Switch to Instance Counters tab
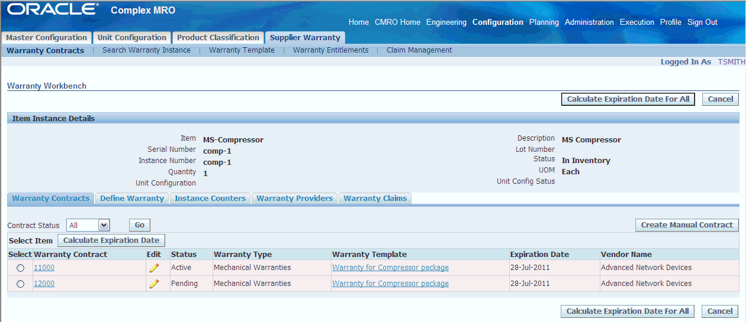Image resolution: width=746 pixels, height=322 pixels. [x=210, y=199]
